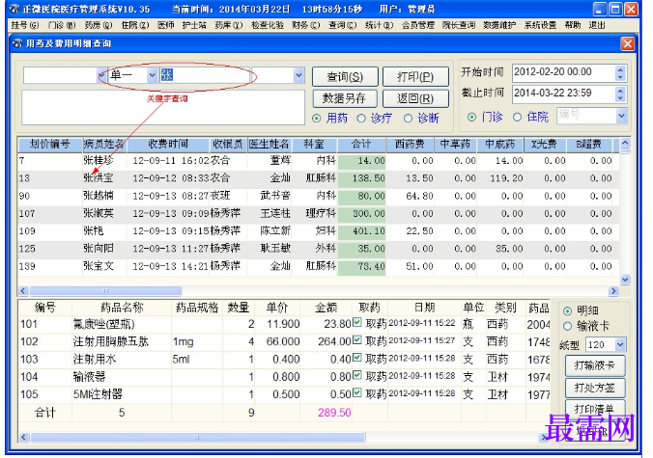Expand the first empty search field dropdown
The image size is (653, 458).
click(101, 75)
